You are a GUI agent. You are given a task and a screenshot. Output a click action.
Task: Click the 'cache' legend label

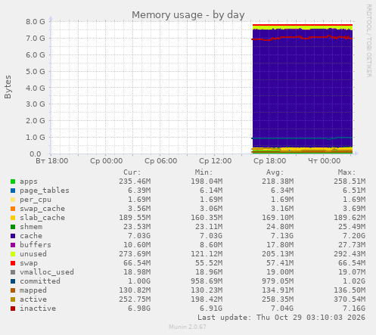[x=31, y=236]
